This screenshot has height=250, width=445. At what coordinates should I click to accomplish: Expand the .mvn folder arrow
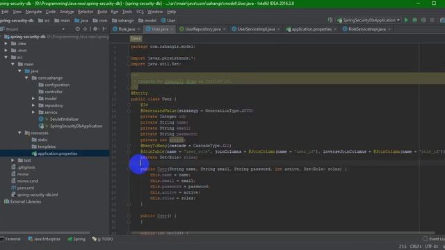[6, 51]
